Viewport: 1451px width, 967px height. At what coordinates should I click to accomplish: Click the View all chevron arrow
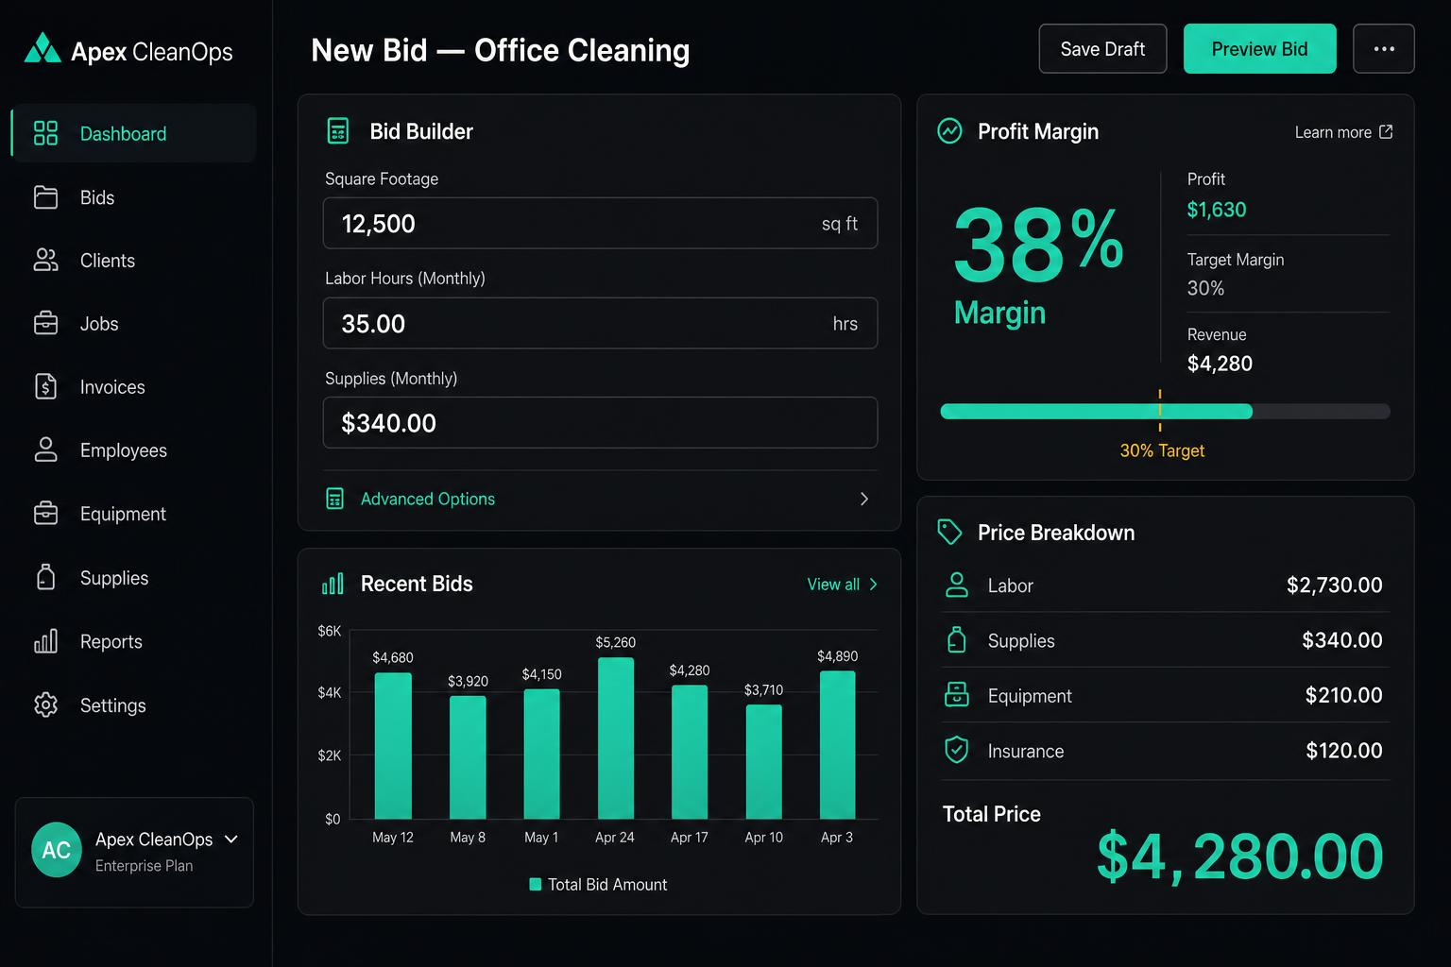pyautogui.click(x=873, y=585)
